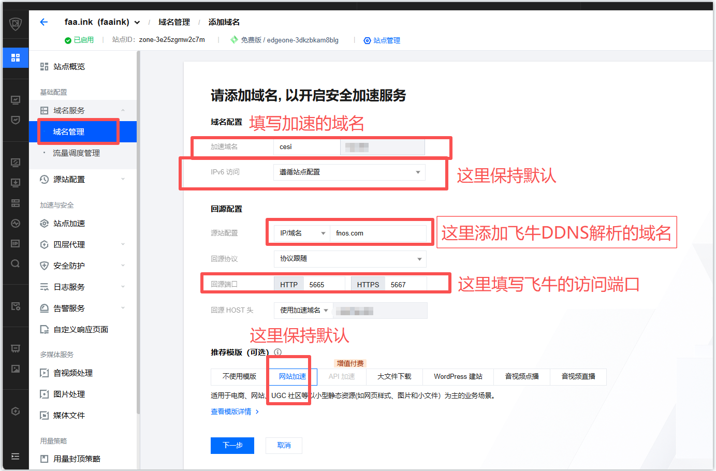Screen dimensions: 716x471
Task: Click the HTTPS port field showing 5667
Action: 406,285
